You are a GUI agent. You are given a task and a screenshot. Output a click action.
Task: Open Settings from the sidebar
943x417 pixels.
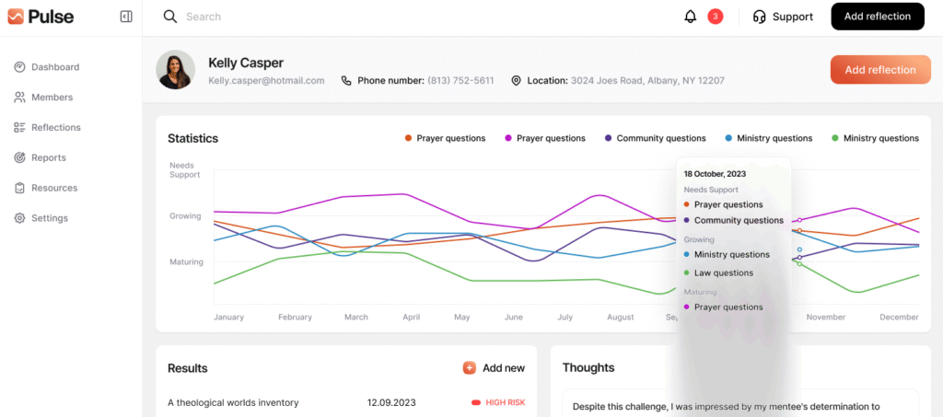(x=49, y=218)
